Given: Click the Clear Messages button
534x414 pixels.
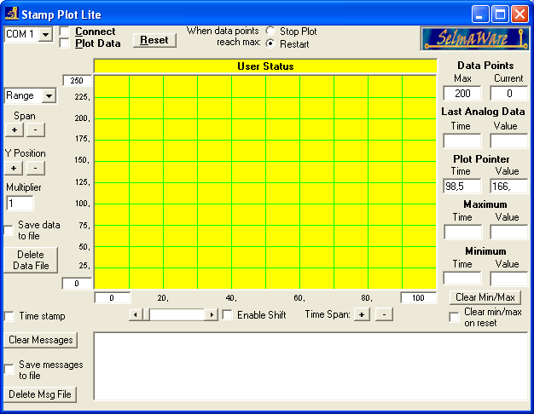Looking at the screenshot, I should pos(41,340).
